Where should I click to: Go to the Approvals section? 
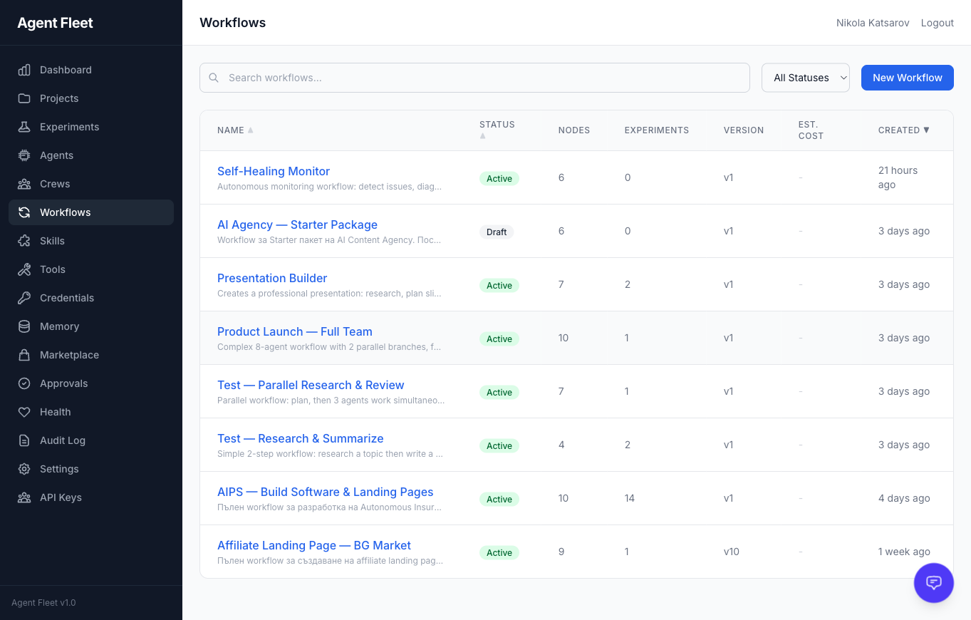pos(63,383)
